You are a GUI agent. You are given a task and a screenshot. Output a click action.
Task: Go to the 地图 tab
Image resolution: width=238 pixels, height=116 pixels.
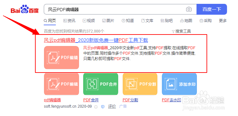pos(186,21)
